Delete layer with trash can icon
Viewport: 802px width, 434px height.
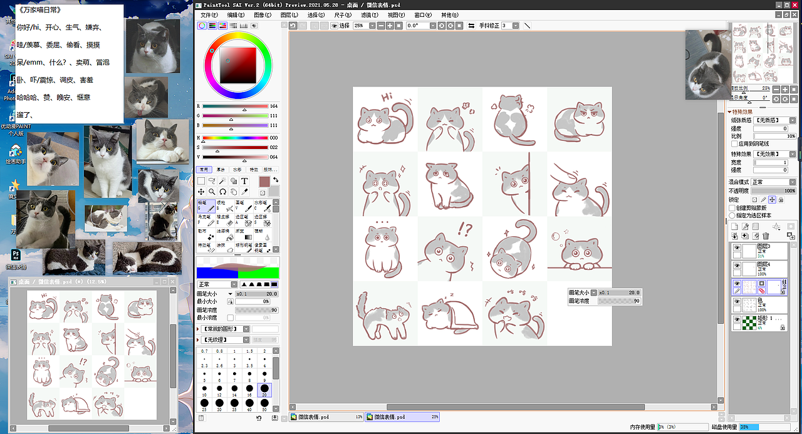[x=766, y=235]
